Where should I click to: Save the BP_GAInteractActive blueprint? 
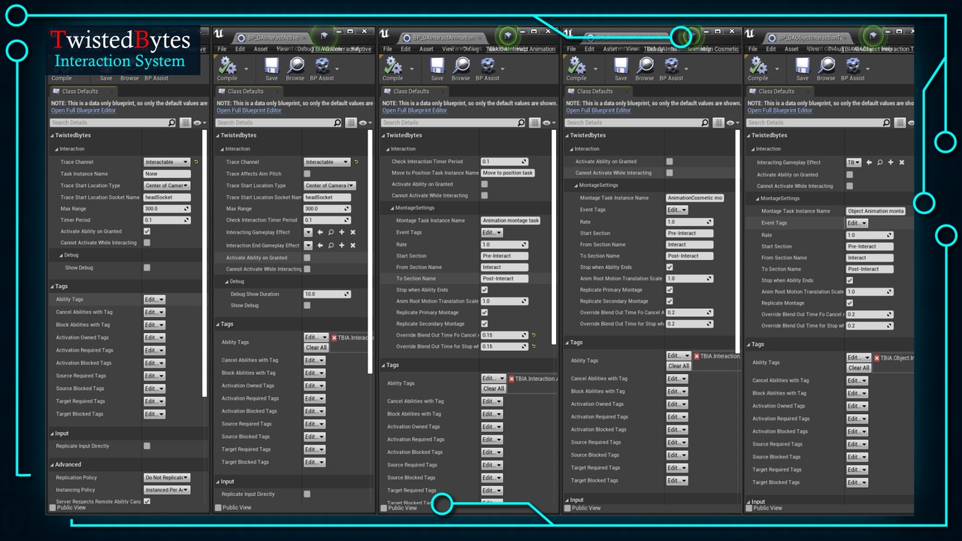(271, 68)
